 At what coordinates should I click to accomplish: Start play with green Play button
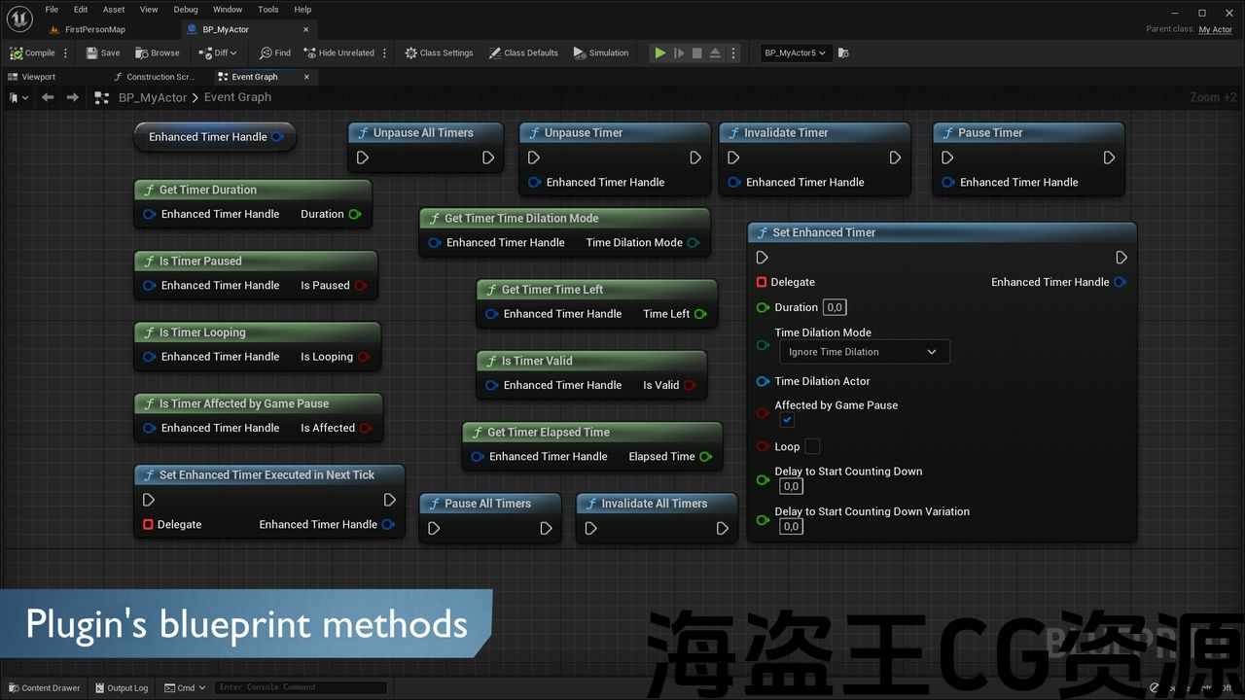click(660, 53)
